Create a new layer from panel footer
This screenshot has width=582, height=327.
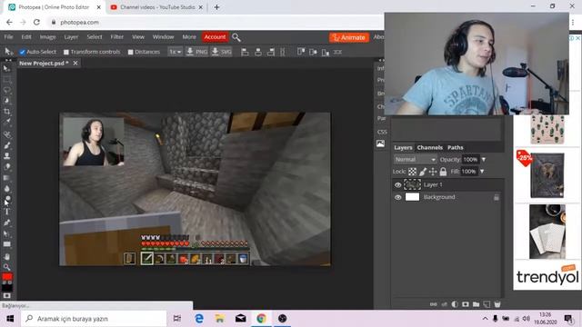(x=487, y=304)
